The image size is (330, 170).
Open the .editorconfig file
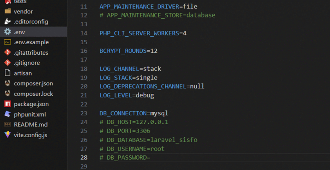tap(31, 22)
